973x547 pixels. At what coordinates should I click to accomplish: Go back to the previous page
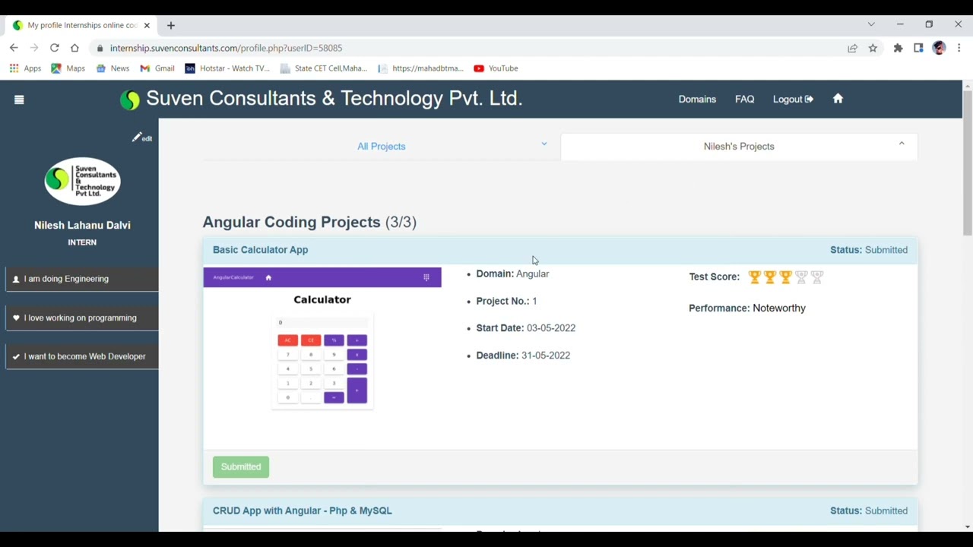coord(14,48)
